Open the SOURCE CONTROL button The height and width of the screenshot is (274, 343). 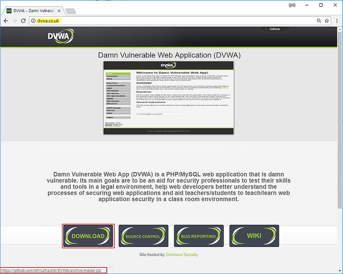(x=143, y=236)
